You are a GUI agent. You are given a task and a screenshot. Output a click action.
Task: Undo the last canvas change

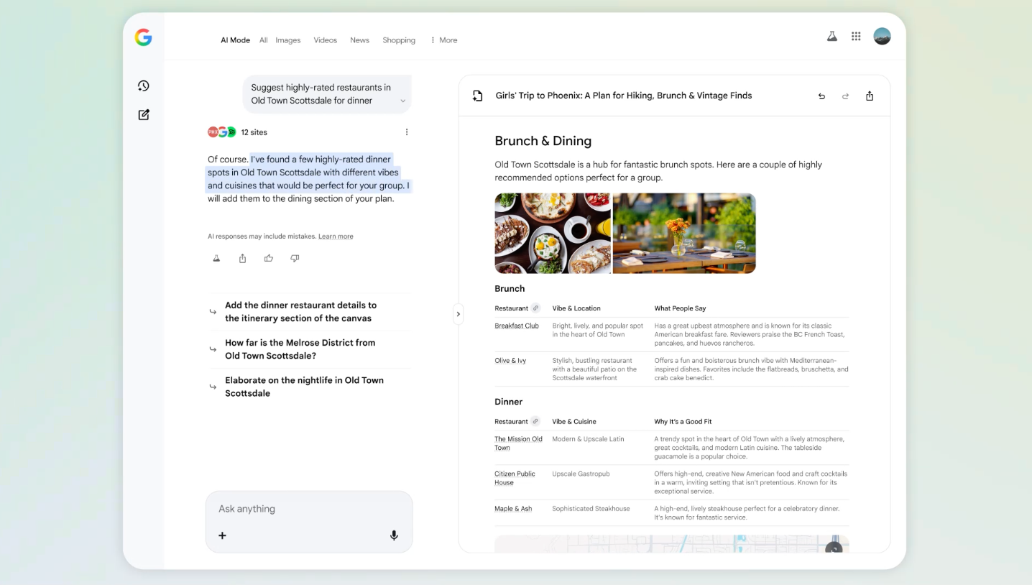[x=821, y=95]
